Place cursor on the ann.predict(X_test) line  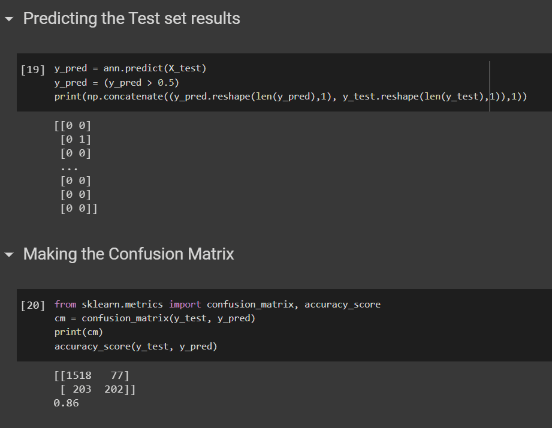coord(131,68)
